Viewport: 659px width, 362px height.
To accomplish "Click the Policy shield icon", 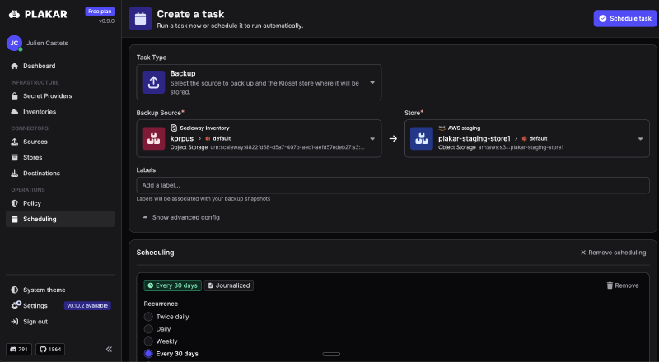I will click(x=14, y=203).
